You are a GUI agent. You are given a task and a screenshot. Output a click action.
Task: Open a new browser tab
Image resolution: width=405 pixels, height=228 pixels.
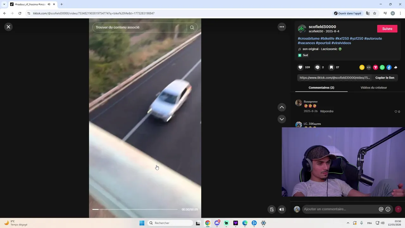click(x=61, y=4)
